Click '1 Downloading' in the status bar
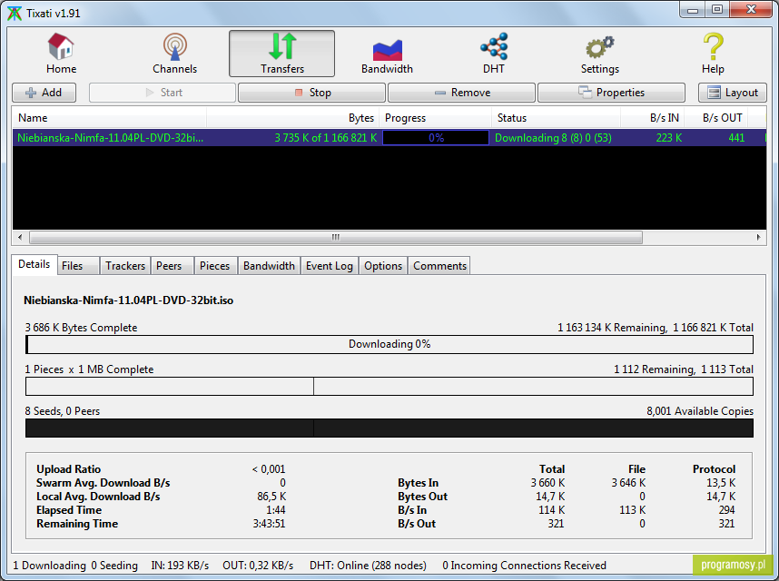The width and height of the screenshot is (779, 581). (x=50, y=566)
